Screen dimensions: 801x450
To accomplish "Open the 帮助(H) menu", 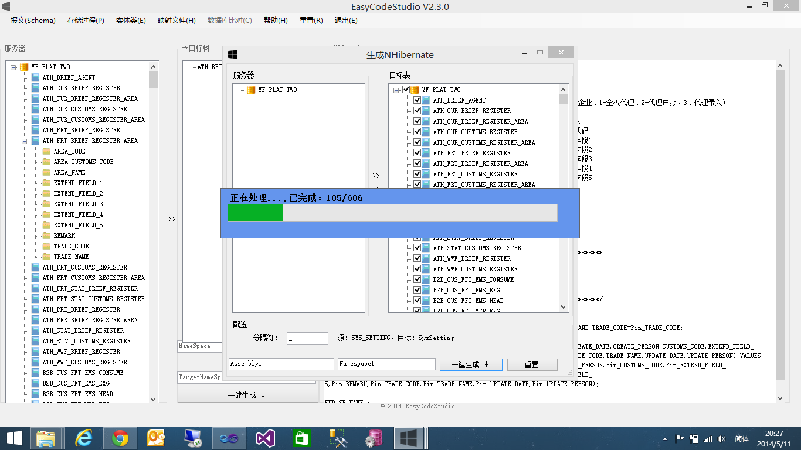I will (276, 20).
